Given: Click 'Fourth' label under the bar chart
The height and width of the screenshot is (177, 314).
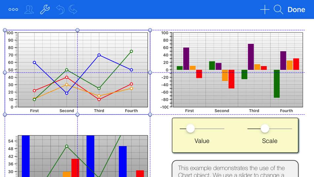Looking at the screenshot, I should (286, 111).
